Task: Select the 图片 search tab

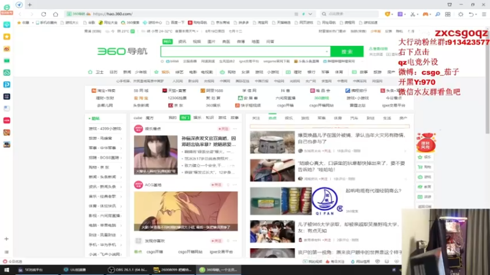Action: pyautogui.click(x=211, y=42)
